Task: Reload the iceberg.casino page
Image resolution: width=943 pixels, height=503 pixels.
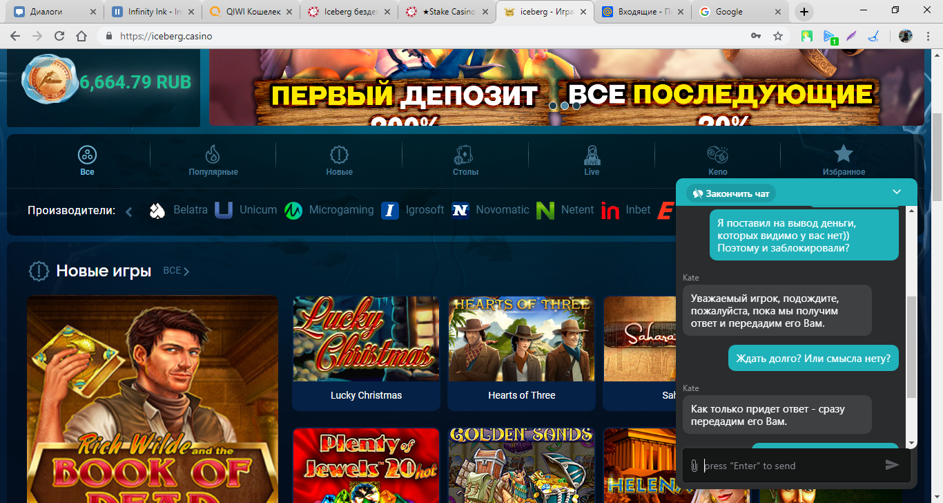Action: (x=59, y=36)
